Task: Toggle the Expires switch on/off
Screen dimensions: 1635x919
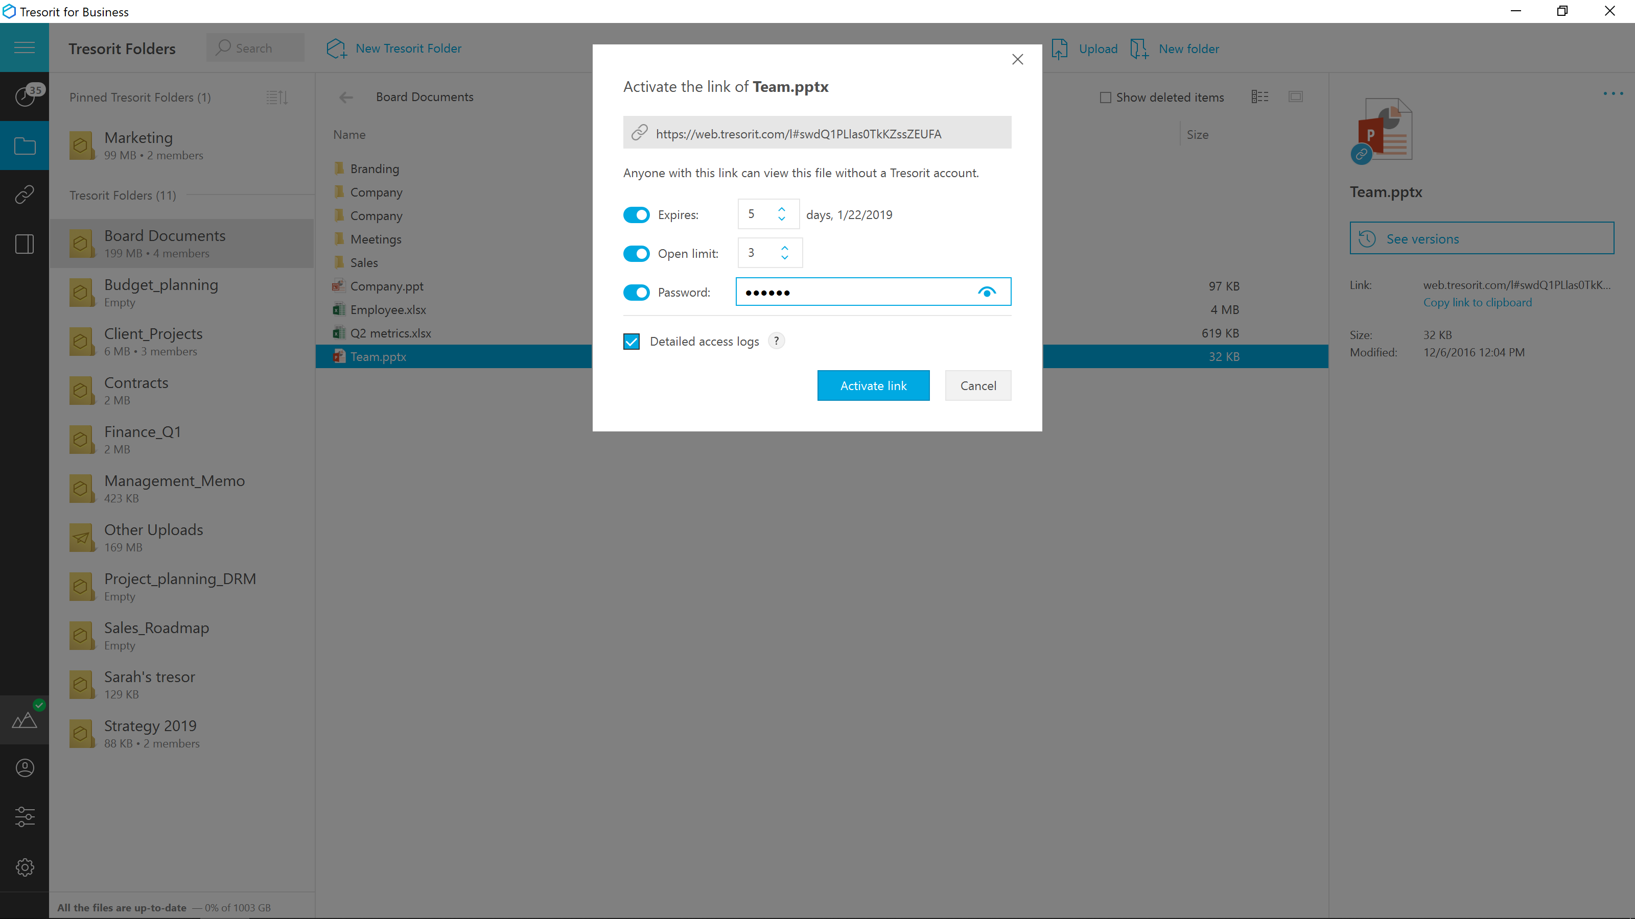Action: tap(636, 214)
